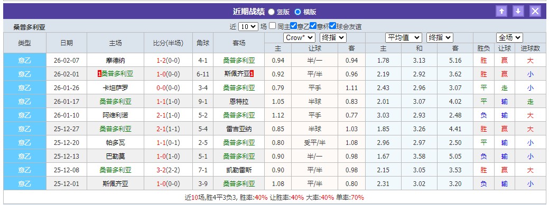Screen dimensions: 549x205
Task: Click the 意乙 league cell dated 26-02-07
Action: [24, 61]
